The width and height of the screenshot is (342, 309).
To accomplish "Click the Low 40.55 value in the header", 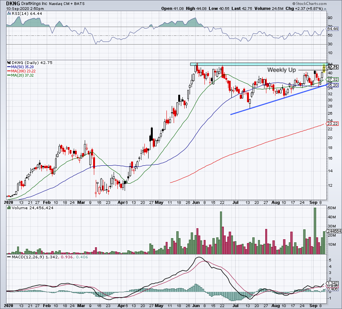I will coord(219,8).
